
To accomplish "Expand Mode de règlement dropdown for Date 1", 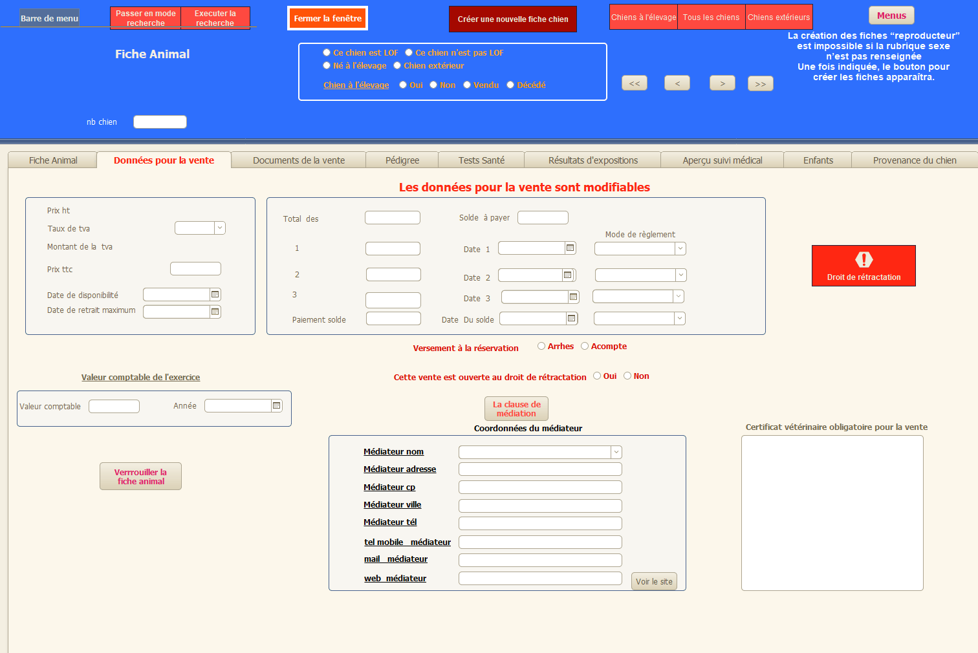I will 680,248.
